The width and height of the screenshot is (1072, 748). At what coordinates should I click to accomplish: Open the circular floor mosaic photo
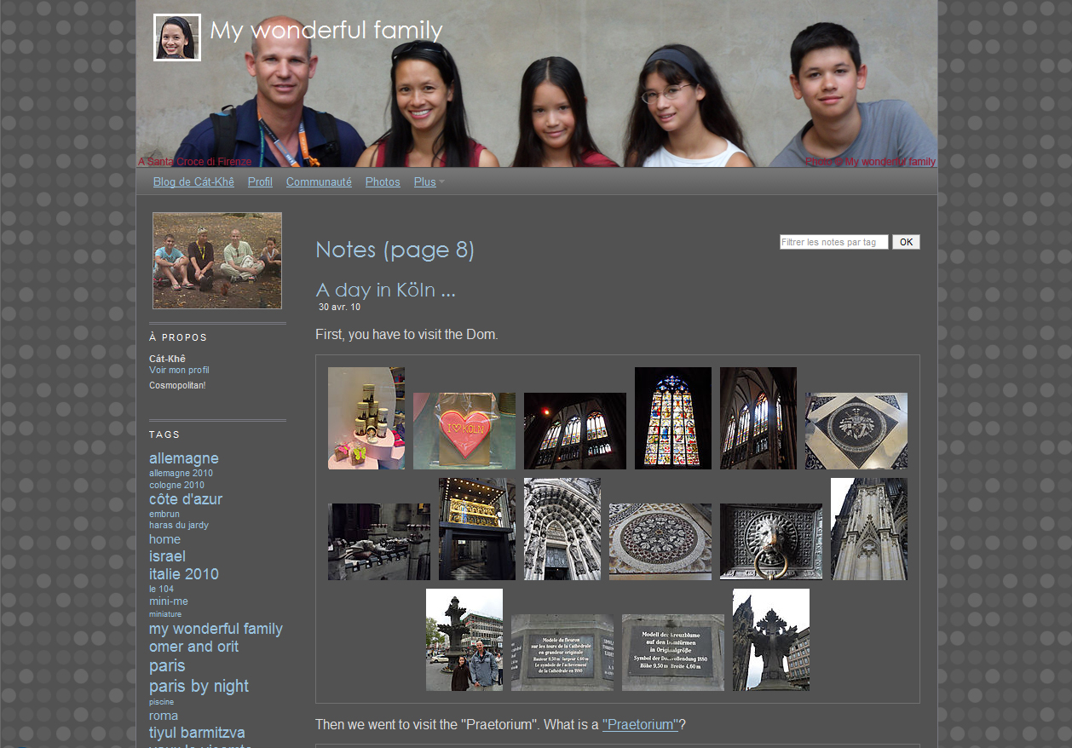(660, 541)
